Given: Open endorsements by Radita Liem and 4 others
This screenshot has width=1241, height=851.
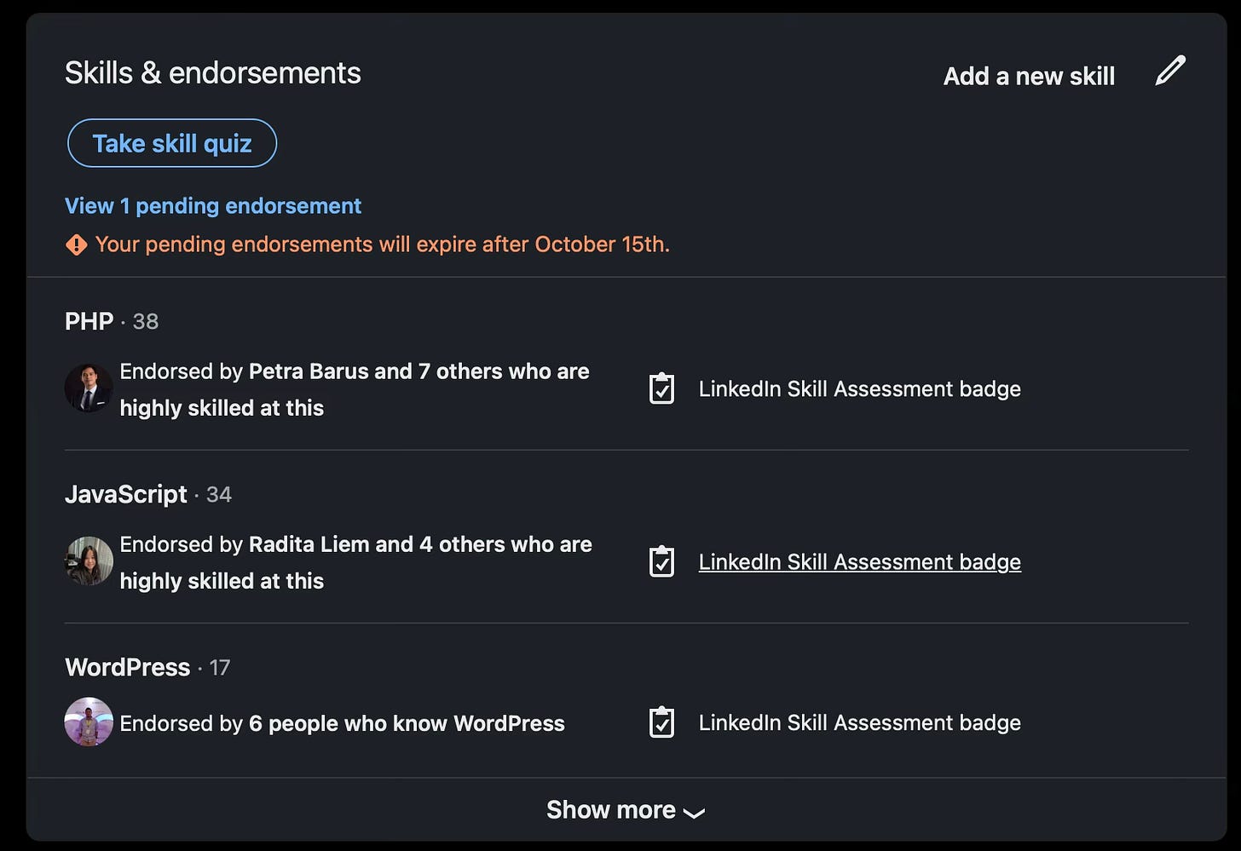Looking at the screenshot, I should [x=355, y=562].
